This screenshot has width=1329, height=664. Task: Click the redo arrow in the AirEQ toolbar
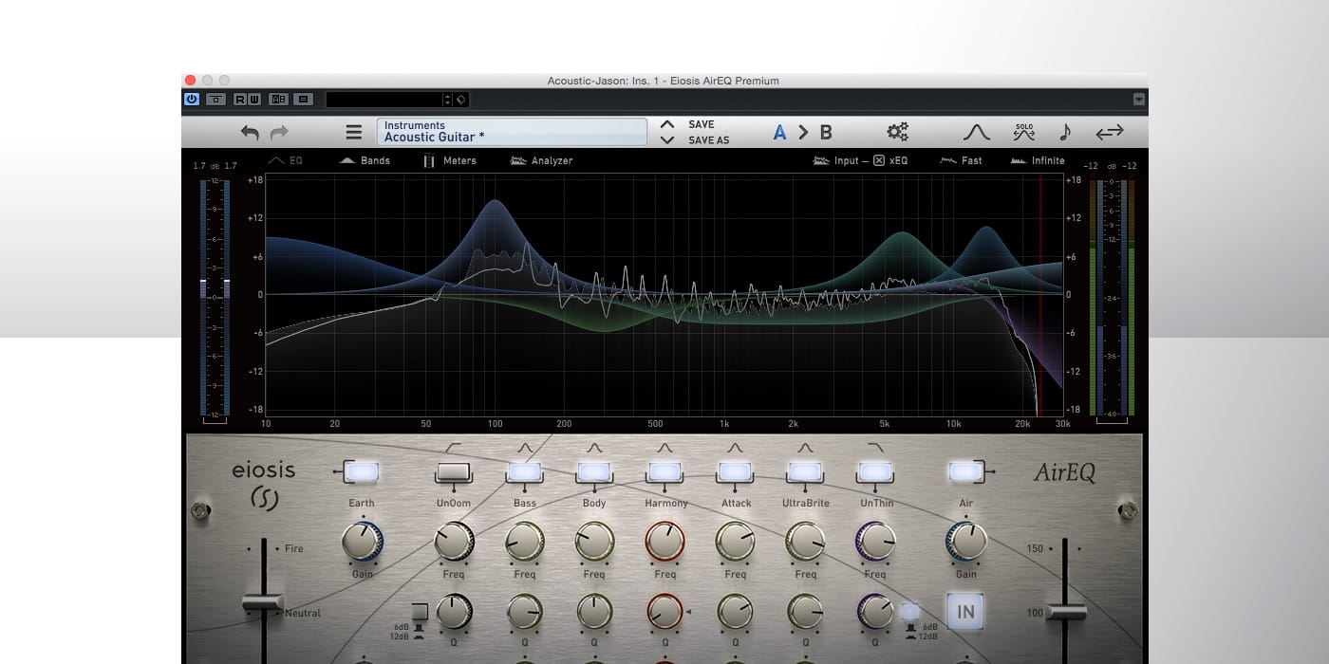point(279,133)
